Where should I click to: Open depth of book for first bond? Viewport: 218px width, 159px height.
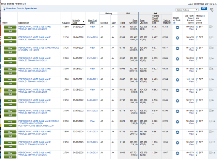pyautogui.click(x=177, y=28)
